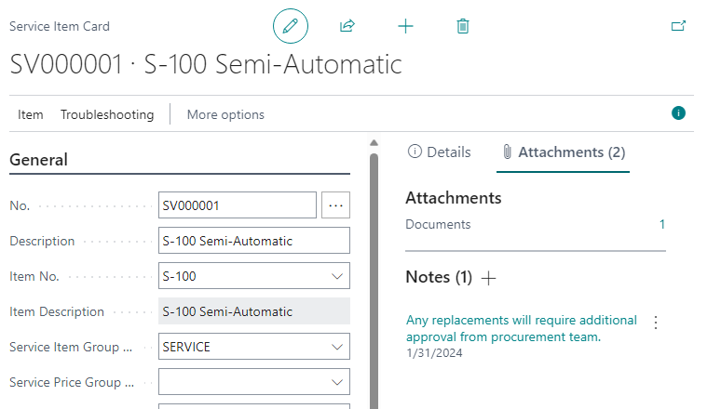Click the No. field ellipsis button
Screen dimensions: 721x409
tap(335, 204)
